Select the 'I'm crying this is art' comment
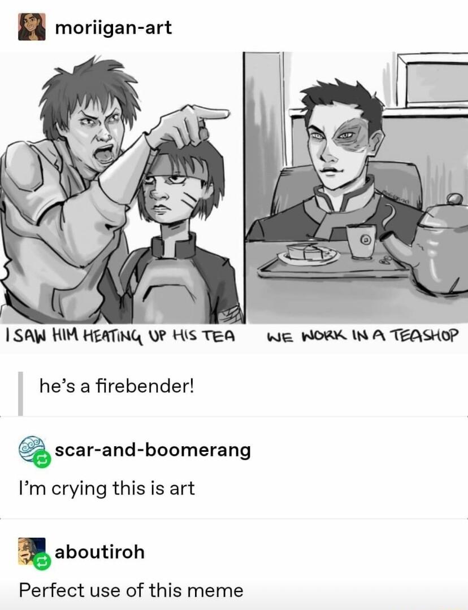Image resolution: width=468 pixels, height=610 pixels. pos(107,489)
